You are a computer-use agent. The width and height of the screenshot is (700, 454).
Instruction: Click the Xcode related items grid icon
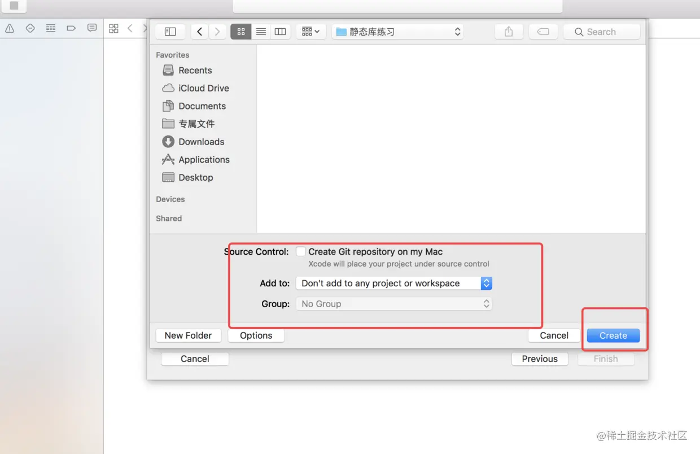[x=113, y=28]
